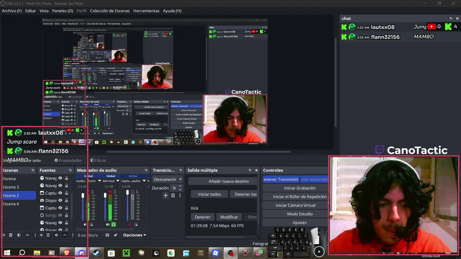The width and height of the screenshot is (461, 259).
Task: Adjust the Mic/Aux volume fader
Action: tap(105, 195)
